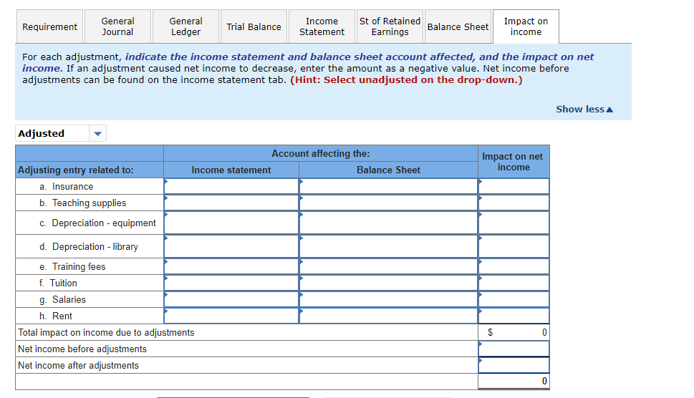Click the 'Account affecting the:' header
This screenshot has height=398, width=694.
pyautogui.click(x=320, y=153)
